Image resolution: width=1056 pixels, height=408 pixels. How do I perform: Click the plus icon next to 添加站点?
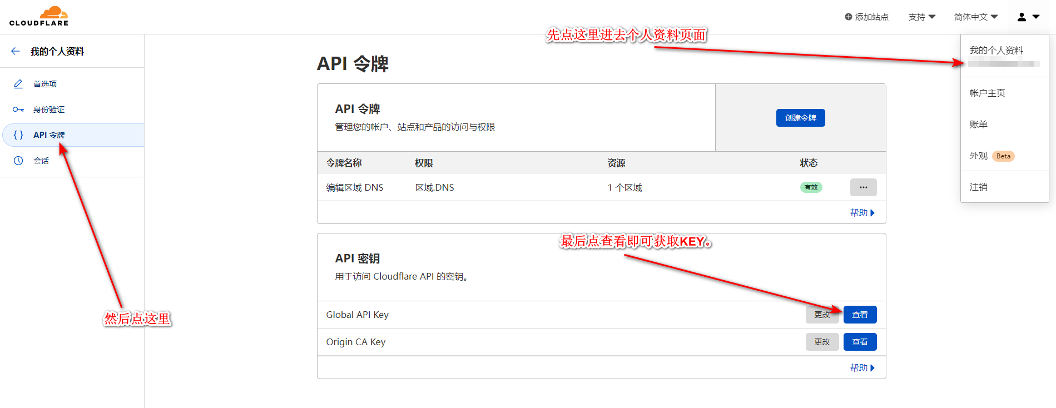tap(849, 17)
